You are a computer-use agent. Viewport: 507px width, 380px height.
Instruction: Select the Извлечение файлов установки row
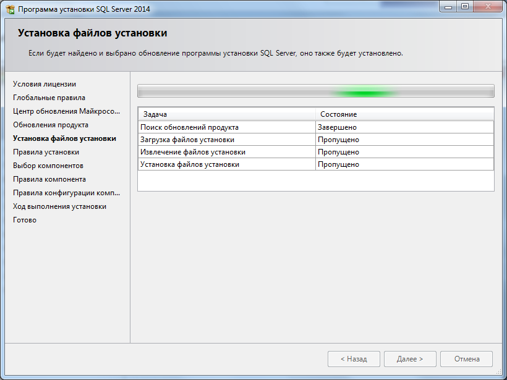[x=316, y=152]
